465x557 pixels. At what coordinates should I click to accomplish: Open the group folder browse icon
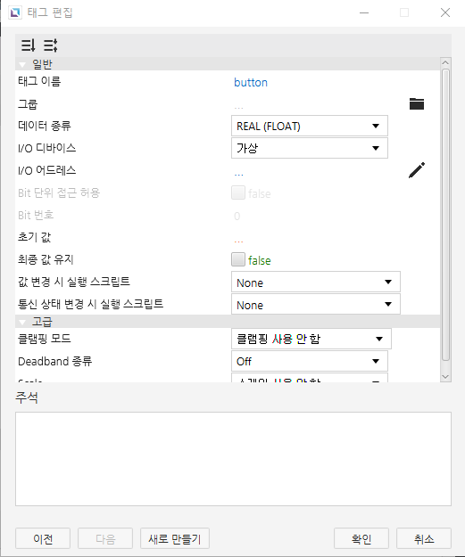pos(416,103)
